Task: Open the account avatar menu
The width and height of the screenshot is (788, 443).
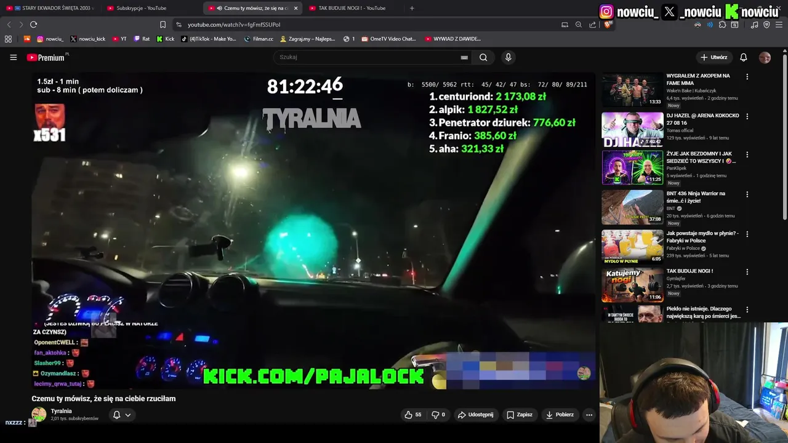Action: point(765,57)
